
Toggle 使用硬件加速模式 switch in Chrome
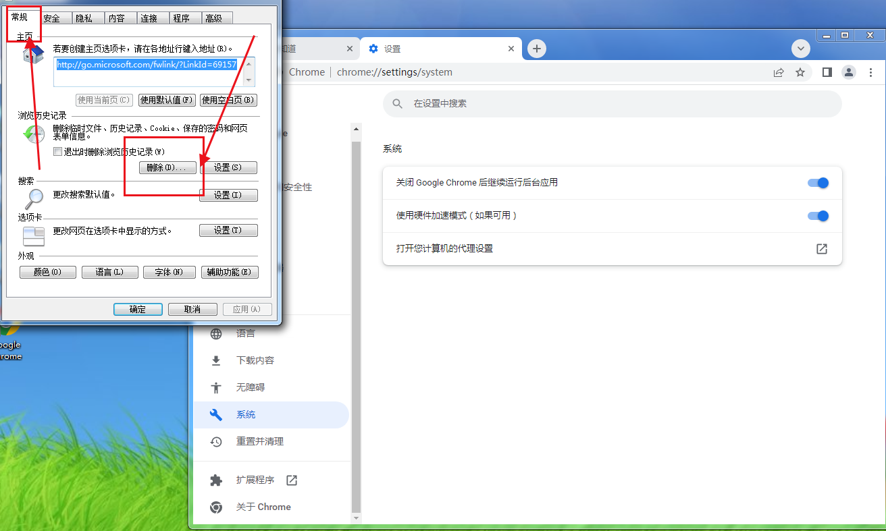coord(818,216)
